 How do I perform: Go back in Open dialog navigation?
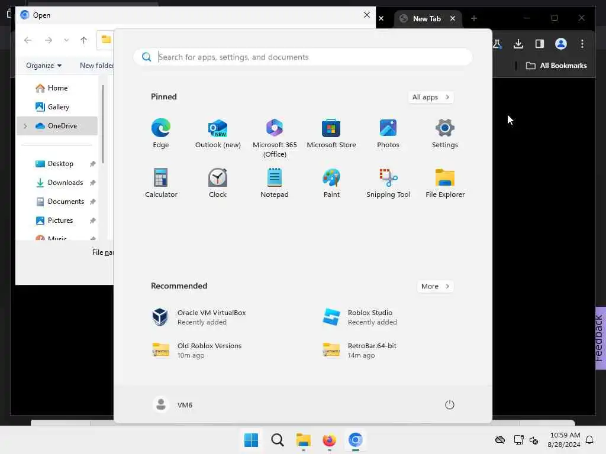pos(28,40)
